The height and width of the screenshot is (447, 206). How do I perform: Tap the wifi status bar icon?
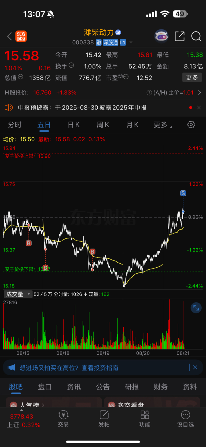tap(165, 14)
